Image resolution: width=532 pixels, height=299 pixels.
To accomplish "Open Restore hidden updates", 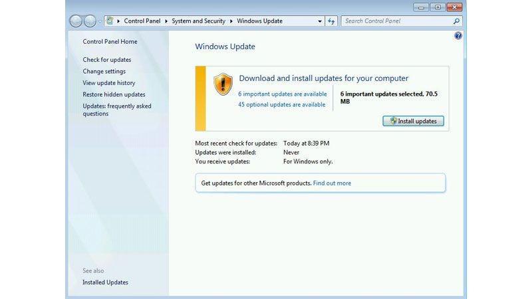I will [x=114, y=94].
